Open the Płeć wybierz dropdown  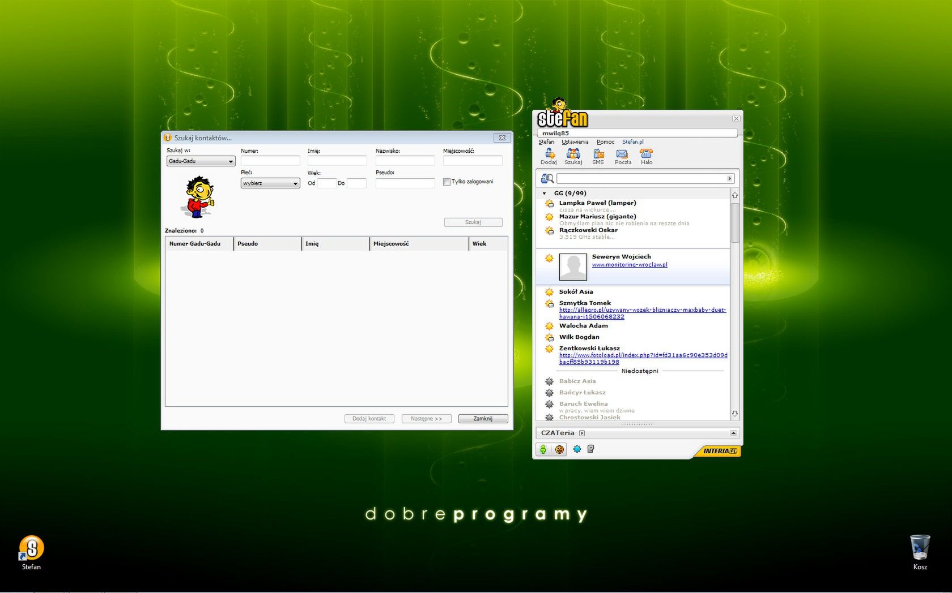tap(270, 183)
